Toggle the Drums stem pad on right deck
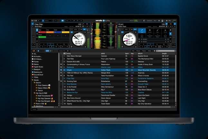208x139 pixels. tap(165, 31)
